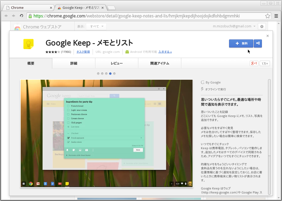Image resolution: width=282 pixels, height=201 pixels.
Task: Switch to the 関連アイテム tab
Action: coord(160,63)
